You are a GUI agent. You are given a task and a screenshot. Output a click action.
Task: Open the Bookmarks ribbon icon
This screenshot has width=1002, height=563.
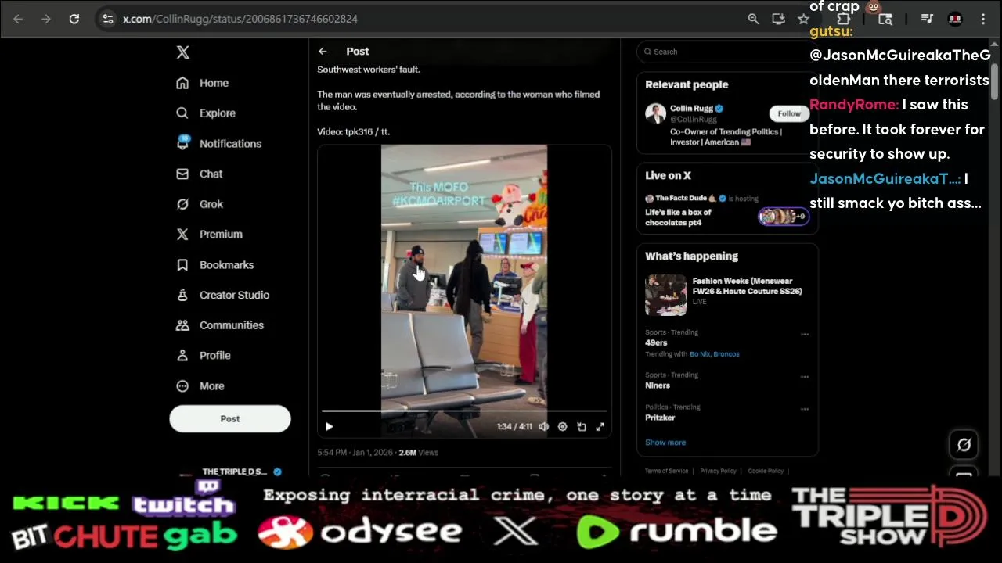click(182, 264)
